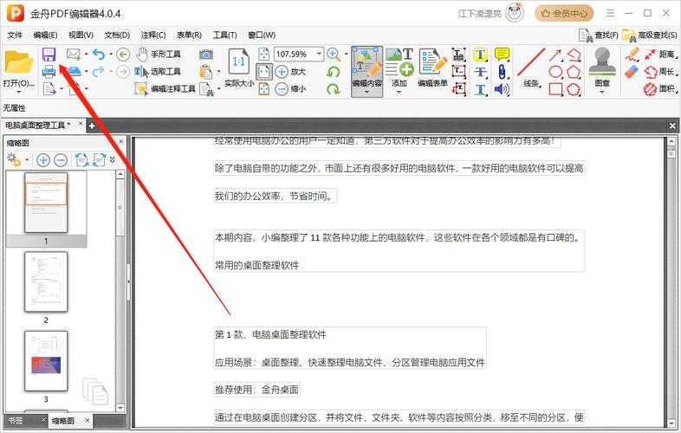
Task: Select the Selection tool (选取工具)
Action: [x=157, y=72]
